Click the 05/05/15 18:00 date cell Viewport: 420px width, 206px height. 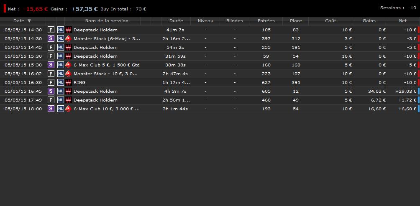23,109
